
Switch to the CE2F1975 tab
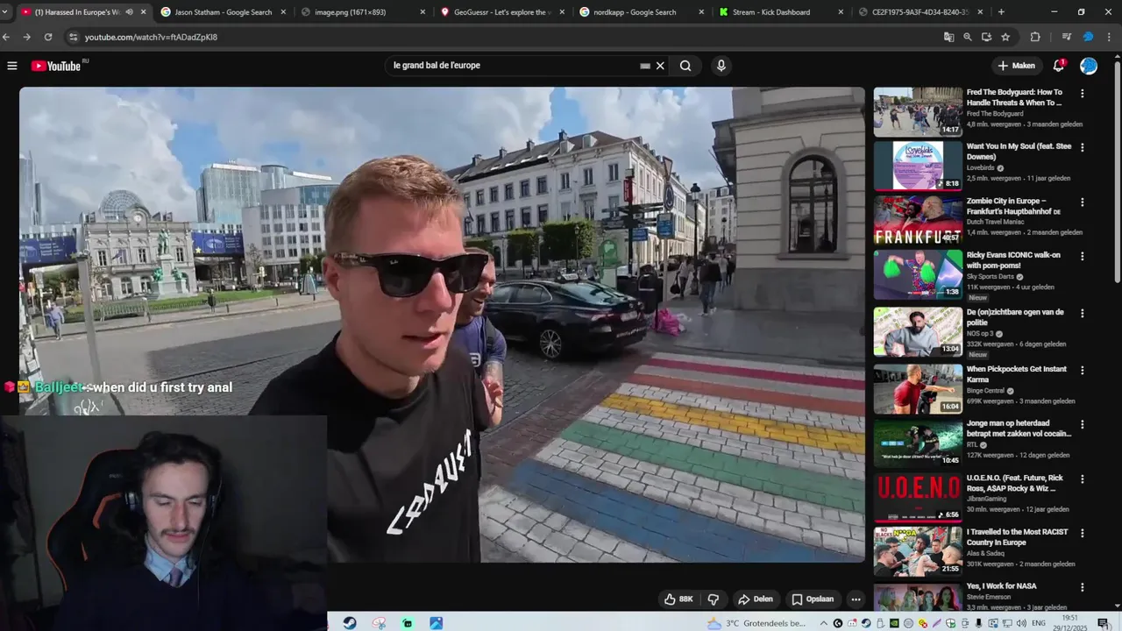920,12
